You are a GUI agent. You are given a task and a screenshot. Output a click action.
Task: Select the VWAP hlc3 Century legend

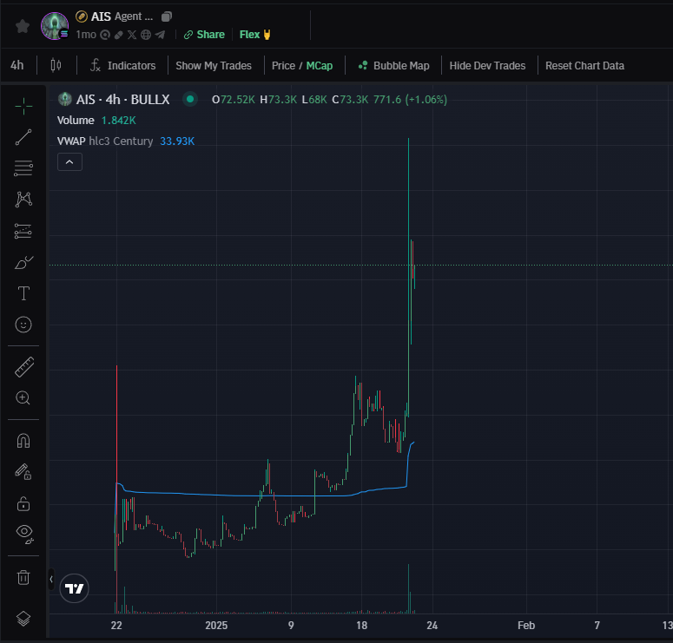coord(105,141)
